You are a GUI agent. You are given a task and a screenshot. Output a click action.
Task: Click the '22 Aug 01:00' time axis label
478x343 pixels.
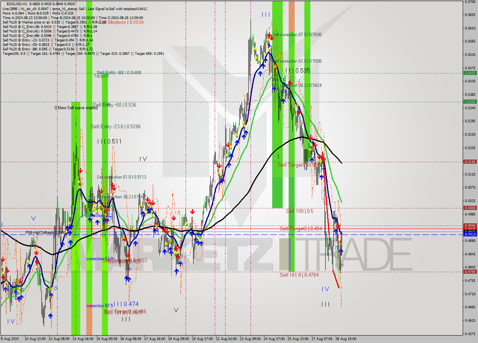point(226,339)
